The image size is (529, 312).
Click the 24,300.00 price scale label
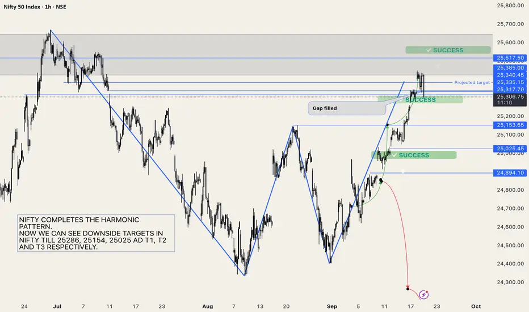tap(510, 282)
